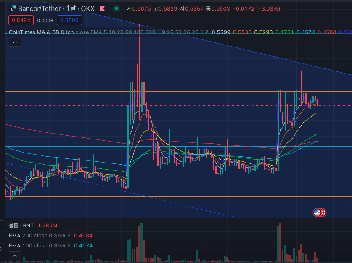The image size is (352, 263).
Task: Collapse the volume pane legend chevron
Action: coord(15,255)
